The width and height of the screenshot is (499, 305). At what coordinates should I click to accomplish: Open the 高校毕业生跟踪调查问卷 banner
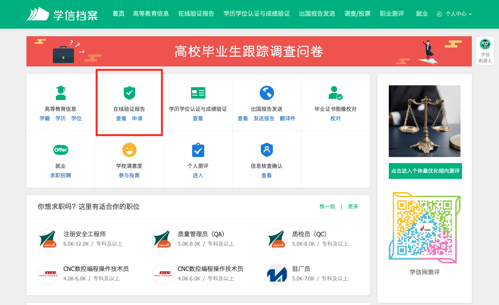[249, 51]
